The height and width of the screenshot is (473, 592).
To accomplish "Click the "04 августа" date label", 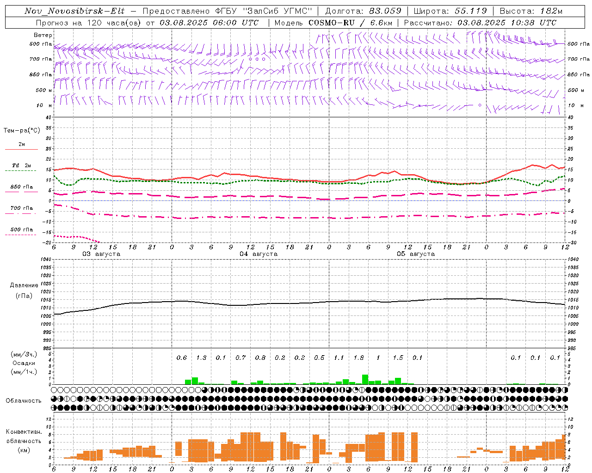I will (x=259, y=254).
